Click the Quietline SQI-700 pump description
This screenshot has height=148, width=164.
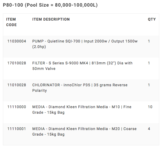point(85,44)
